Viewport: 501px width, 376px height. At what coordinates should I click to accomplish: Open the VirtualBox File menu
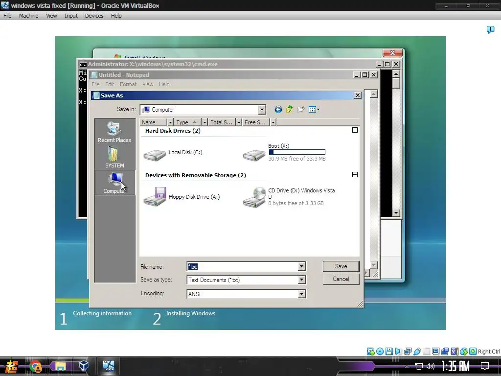tap(7, 16)
